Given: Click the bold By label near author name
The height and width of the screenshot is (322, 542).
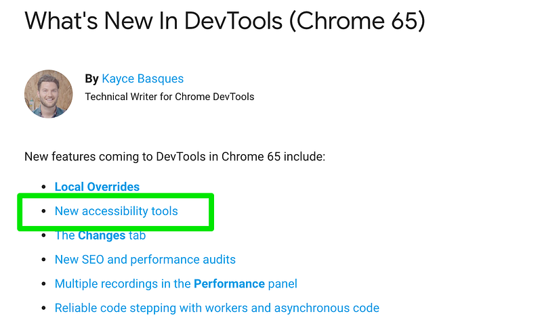Looking at the screenshot, I should [x=92, y=78].
